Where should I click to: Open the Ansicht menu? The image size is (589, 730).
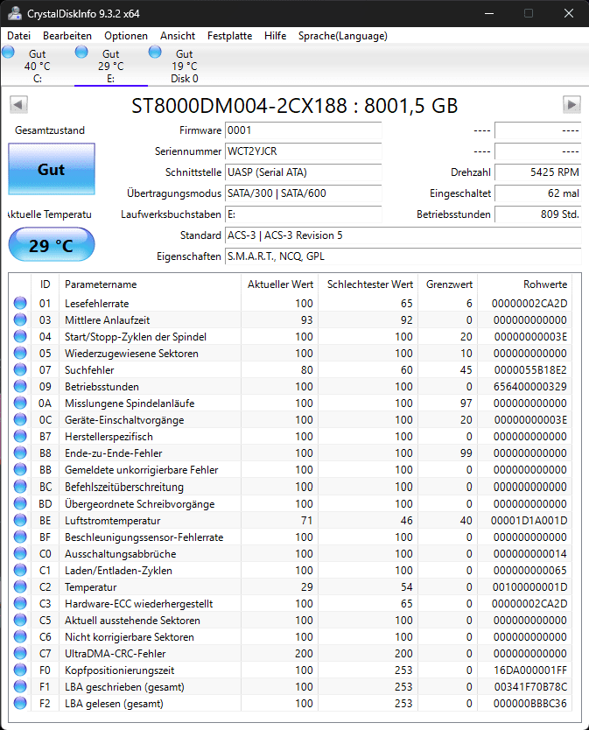click(178, 36)
